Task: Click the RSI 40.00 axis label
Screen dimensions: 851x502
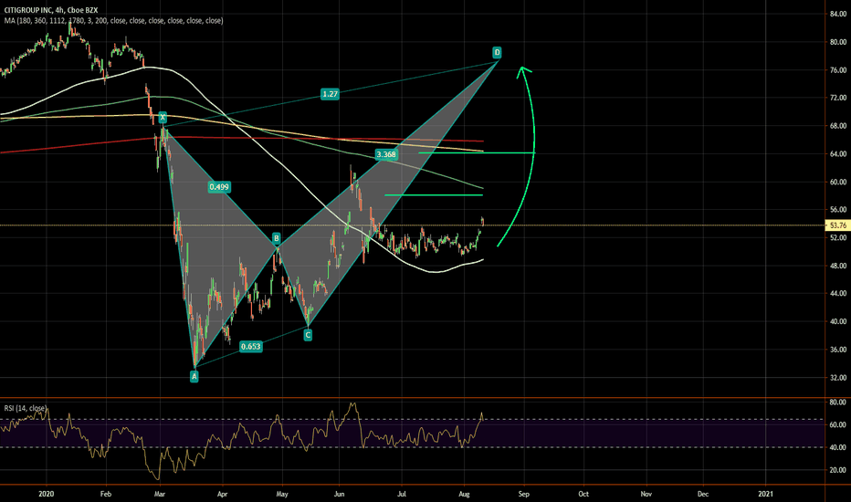Action: pos(838,448)
